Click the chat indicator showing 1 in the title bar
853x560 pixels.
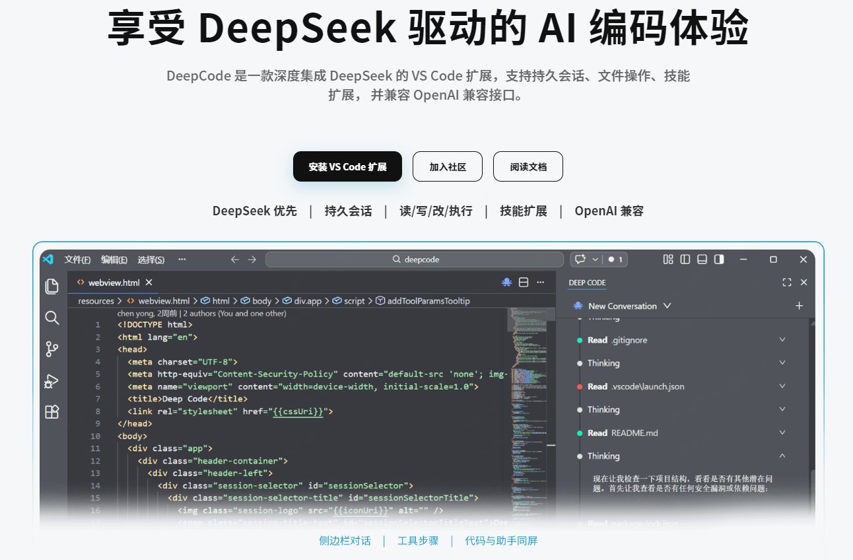tap(615, 260)
